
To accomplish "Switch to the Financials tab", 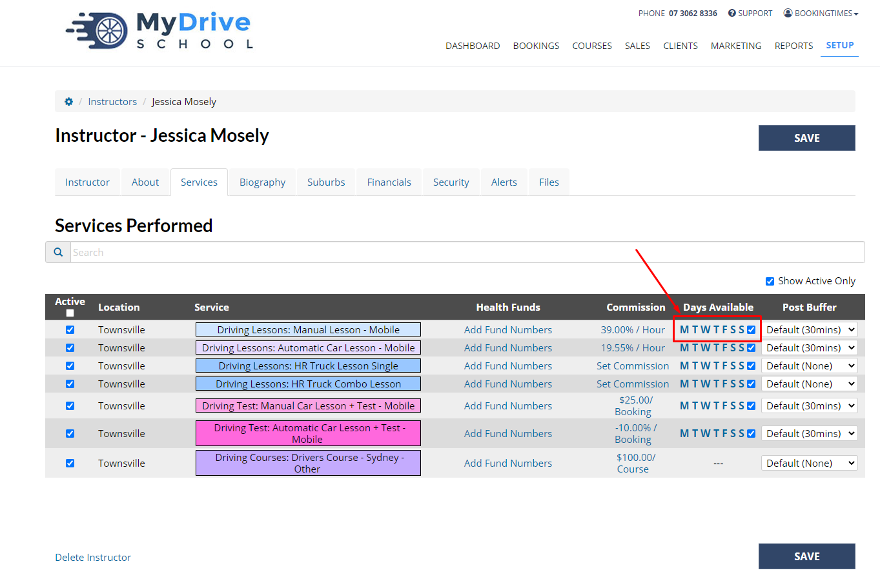I will click(389, 182).
